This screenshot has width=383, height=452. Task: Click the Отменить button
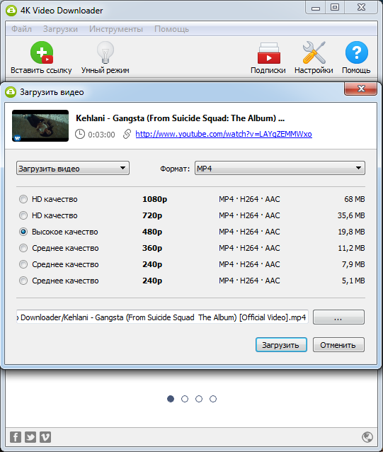pyautogui.click(x=338, y=345)
